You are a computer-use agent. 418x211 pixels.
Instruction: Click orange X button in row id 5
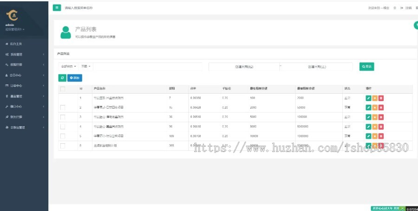tap(375, 136)
